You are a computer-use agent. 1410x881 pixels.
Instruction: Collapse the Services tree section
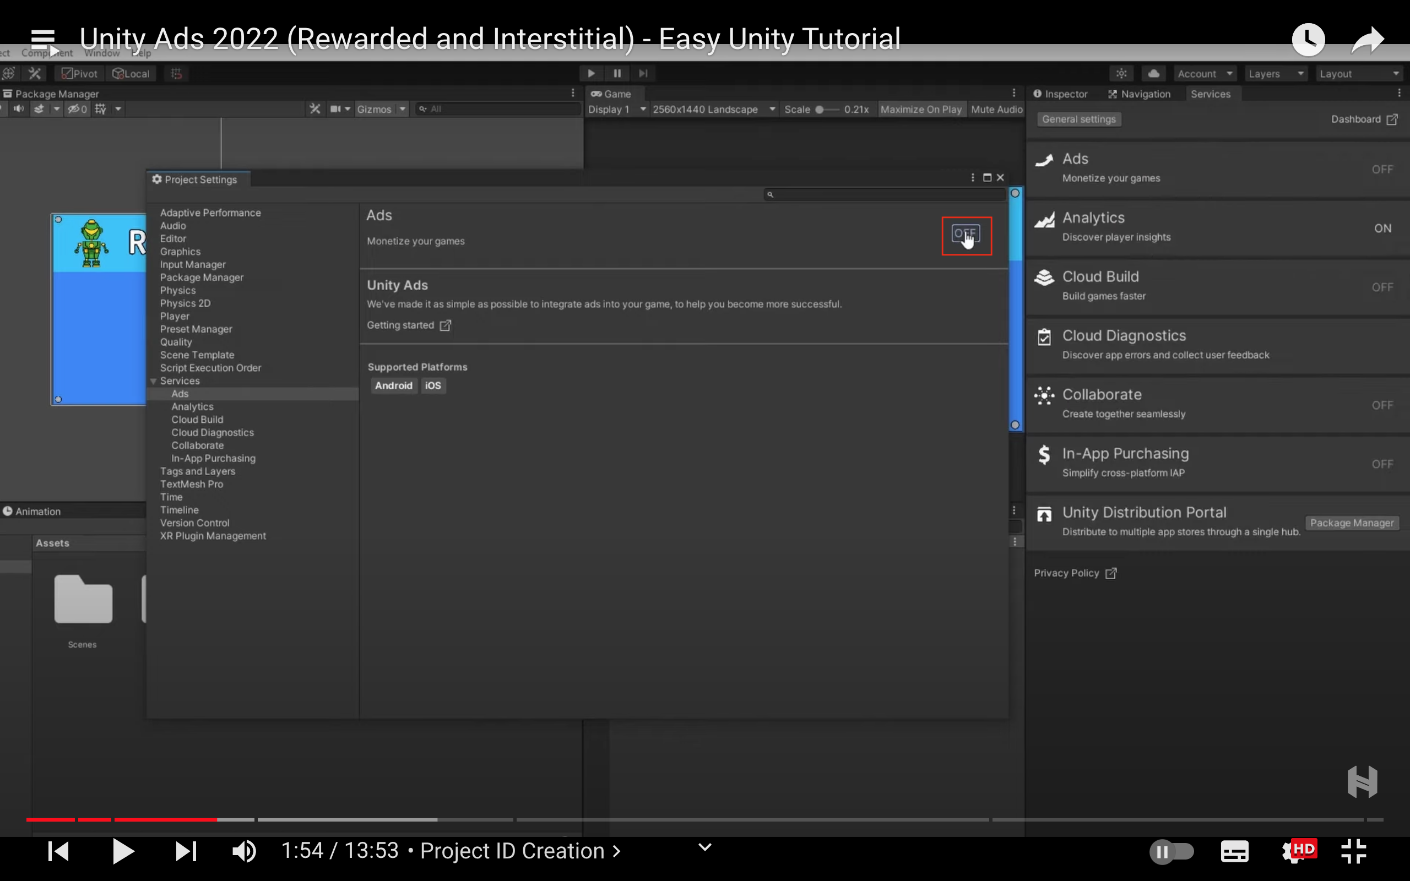click(x=153, y=381)
